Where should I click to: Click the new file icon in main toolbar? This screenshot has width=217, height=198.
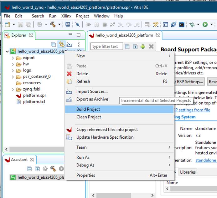[x=7, y=24]
